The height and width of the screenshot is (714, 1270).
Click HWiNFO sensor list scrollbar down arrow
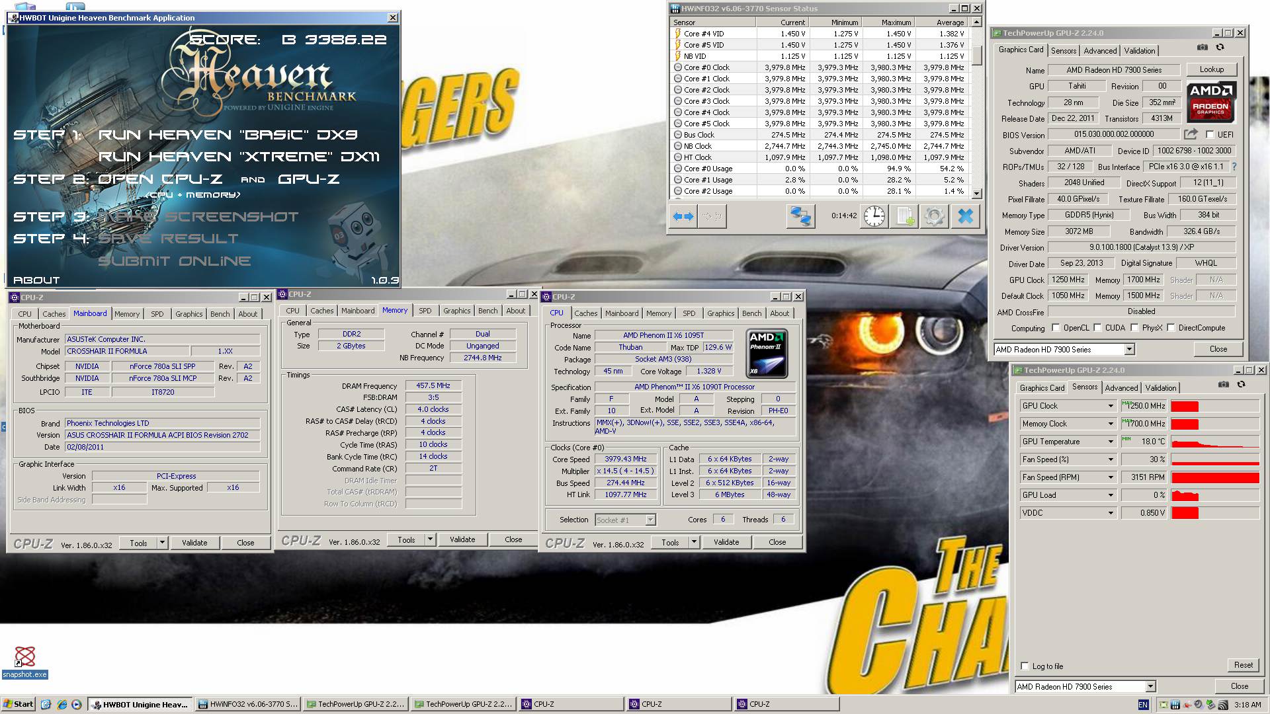click(x=977, y=192)
